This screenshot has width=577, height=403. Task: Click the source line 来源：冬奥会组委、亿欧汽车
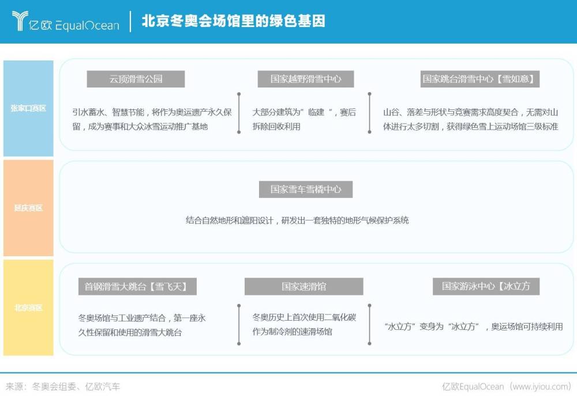tap(62, 386)
